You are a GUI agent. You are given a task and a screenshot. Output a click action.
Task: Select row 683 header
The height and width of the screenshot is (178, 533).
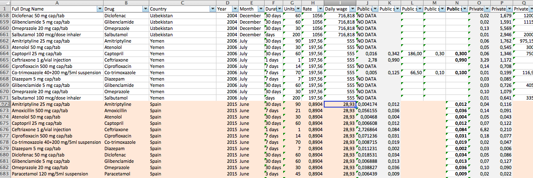coord(5,173)
